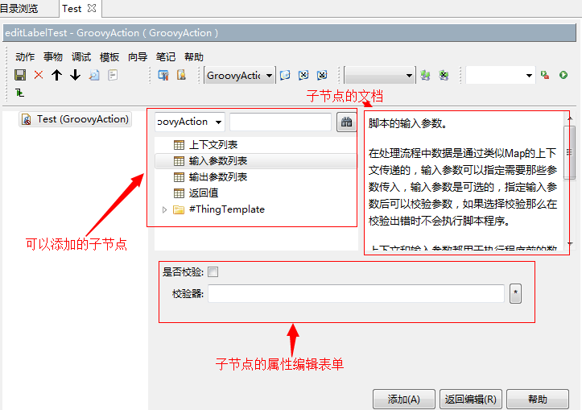The height and width of the screenshot is (410, 582).
Task: Open the 模板 menu
Action: [x=109, y=57]
